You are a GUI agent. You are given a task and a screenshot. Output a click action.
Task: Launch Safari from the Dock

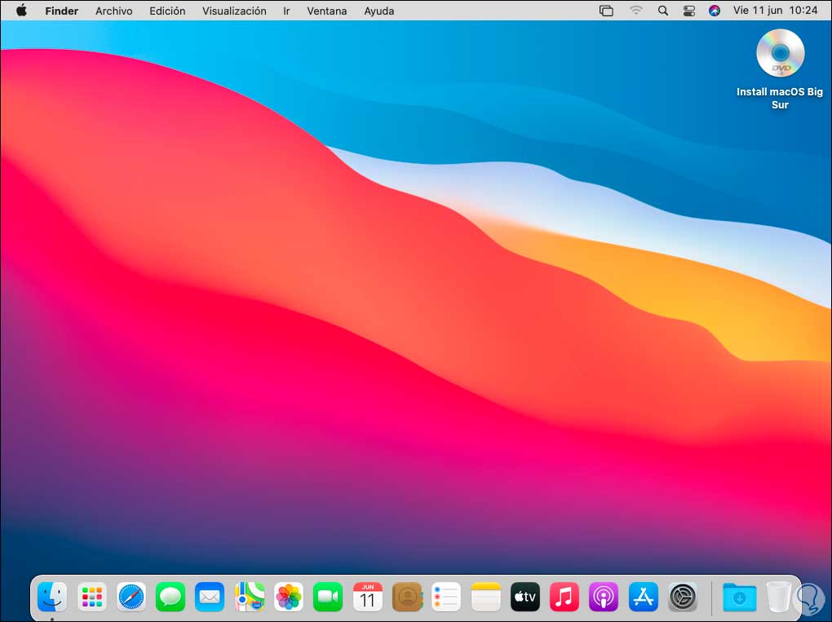coord(131,598)
